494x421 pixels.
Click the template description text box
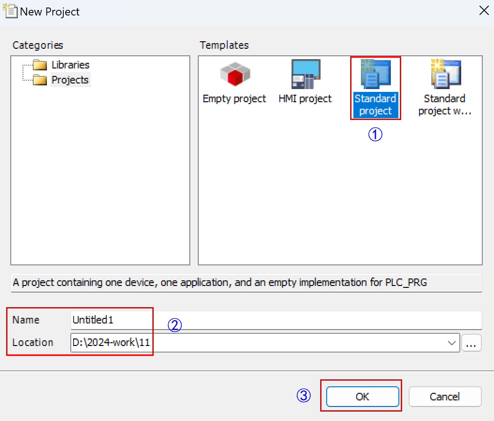coord(247,283)
